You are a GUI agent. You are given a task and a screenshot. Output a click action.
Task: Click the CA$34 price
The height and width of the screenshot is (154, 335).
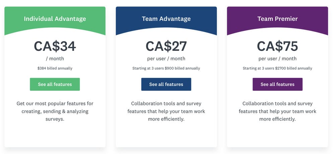point(55,46)
